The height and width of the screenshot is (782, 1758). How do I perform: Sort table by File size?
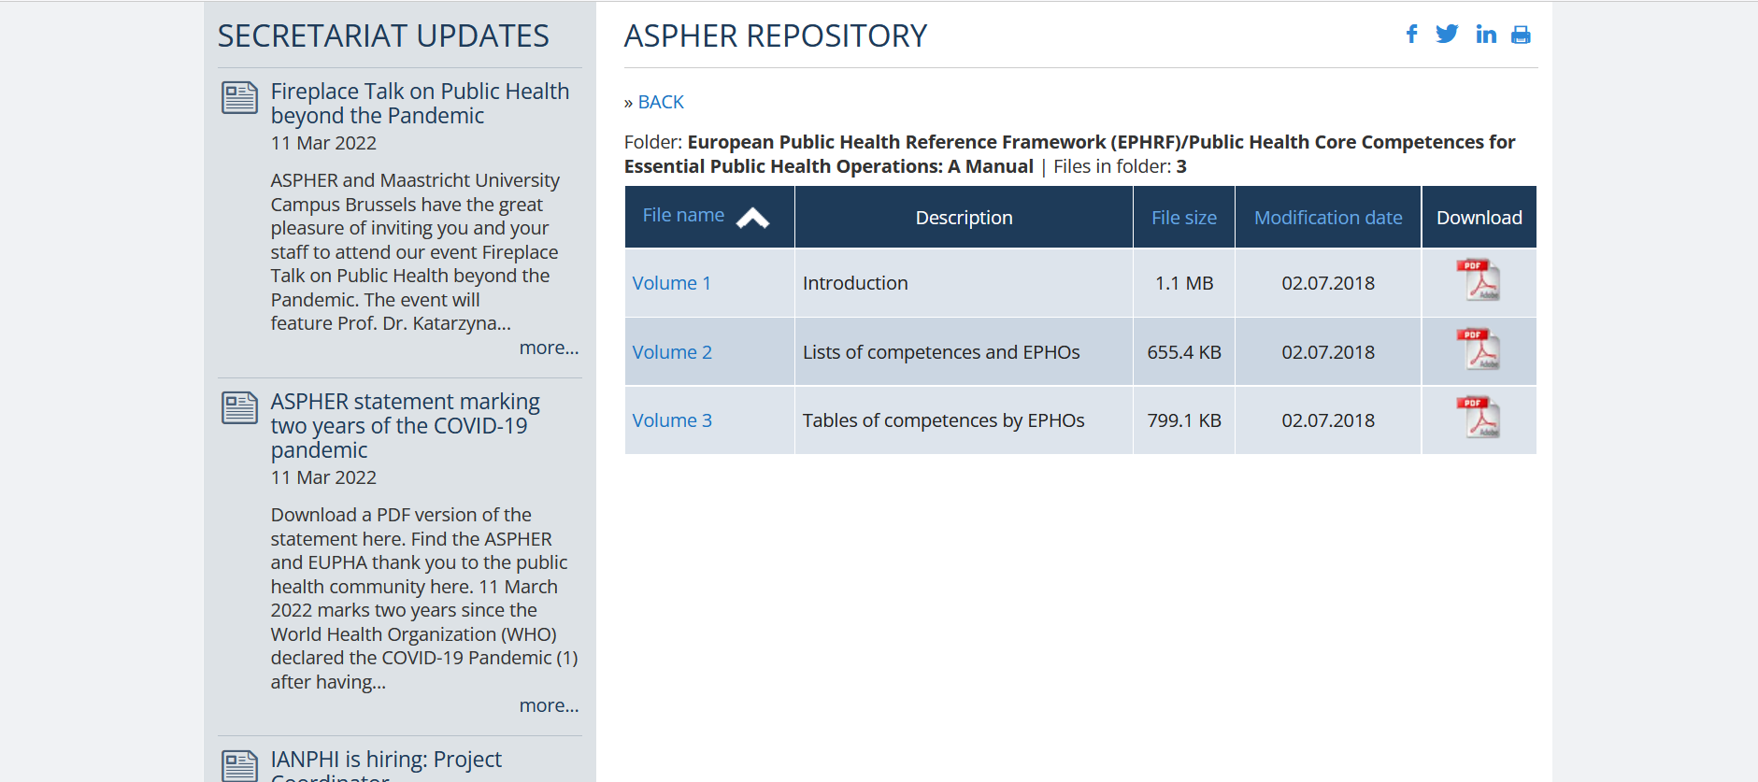point(1183,218)
